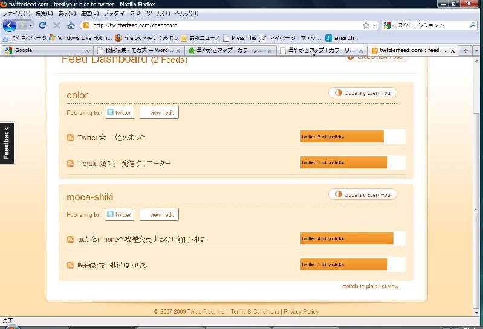The width and height of the screenshot is (483, 329).
Task: Click the RSS icon beside the au iPhone feed item
Action: [x=70, y=240]
